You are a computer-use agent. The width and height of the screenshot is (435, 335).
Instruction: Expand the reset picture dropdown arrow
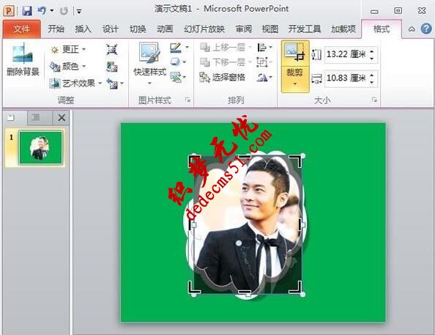pos(122,84)
